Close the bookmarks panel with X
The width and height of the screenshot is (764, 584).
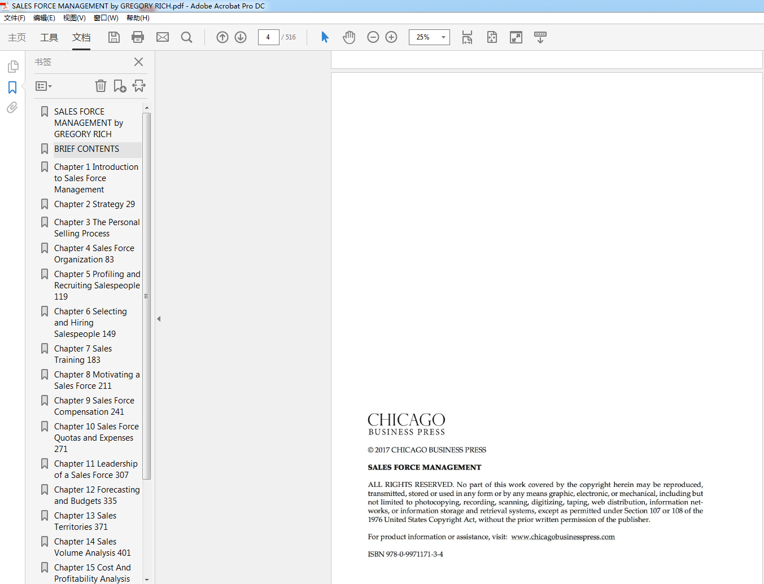[x=138, y=62]
